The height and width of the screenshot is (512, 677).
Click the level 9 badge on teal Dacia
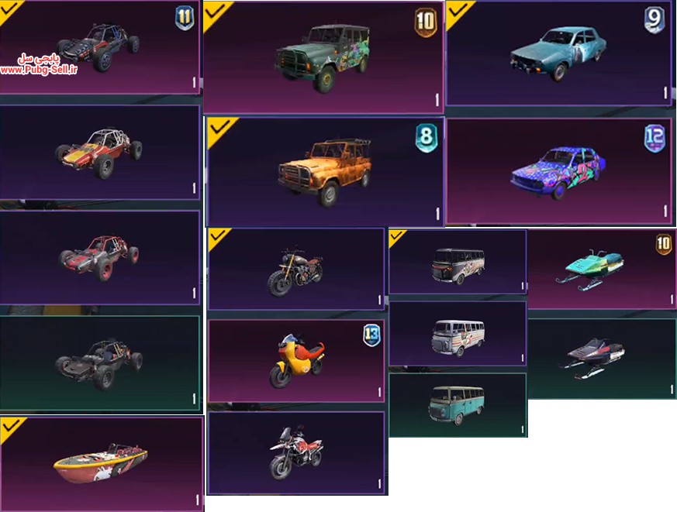[654, 19]
